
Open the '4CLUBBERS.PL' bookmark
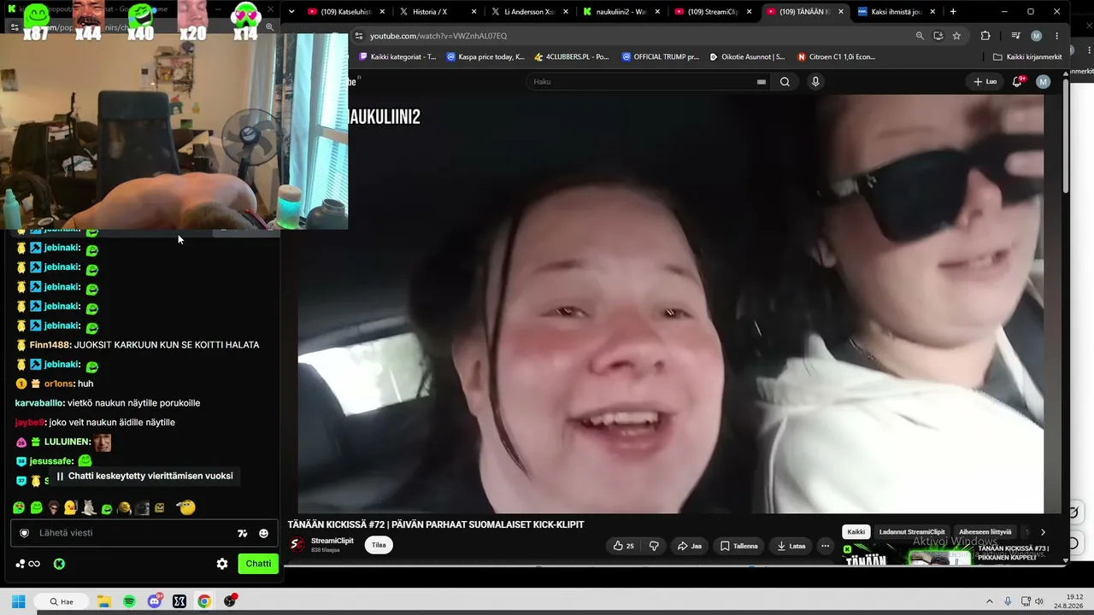[x=571, y=57]
